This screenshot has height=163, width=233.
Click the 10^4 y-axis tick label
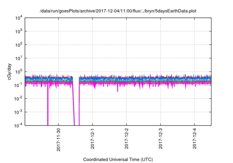[19, 18]
